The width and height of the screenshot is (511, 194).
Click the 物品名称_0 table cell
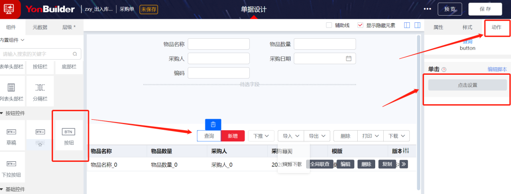pos(104,165)
